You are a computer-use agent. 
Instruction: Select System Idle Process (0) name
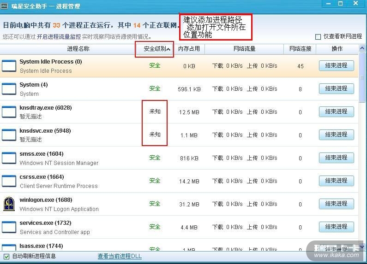51,62
